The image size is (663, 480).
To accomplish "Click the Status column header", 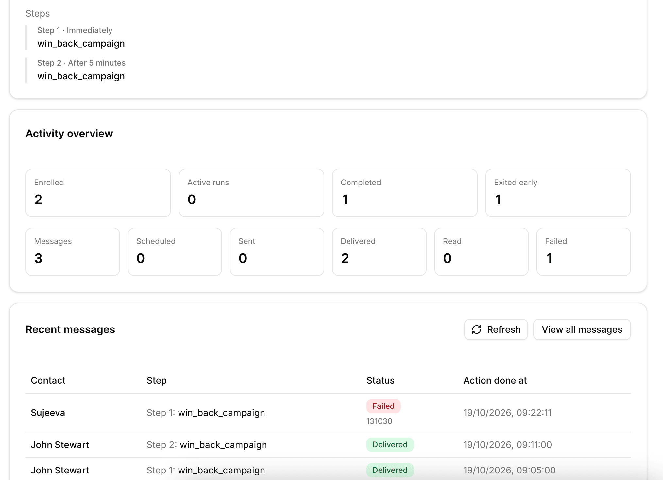I will point(381,380).
